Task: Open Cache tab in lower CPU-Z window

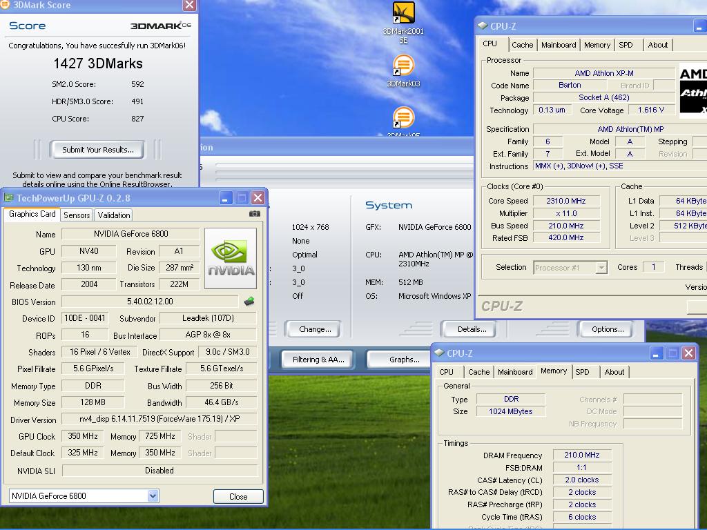Action: (479, 372)
